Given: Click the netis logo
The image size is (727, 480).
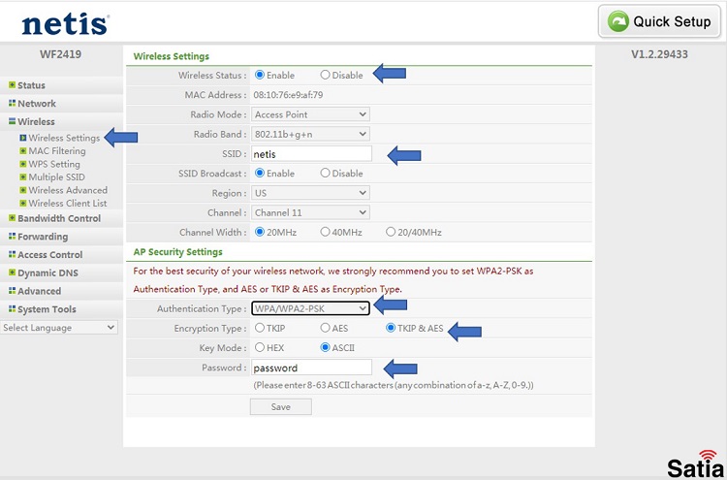Looking at the screenshot, I should point(65,24).
